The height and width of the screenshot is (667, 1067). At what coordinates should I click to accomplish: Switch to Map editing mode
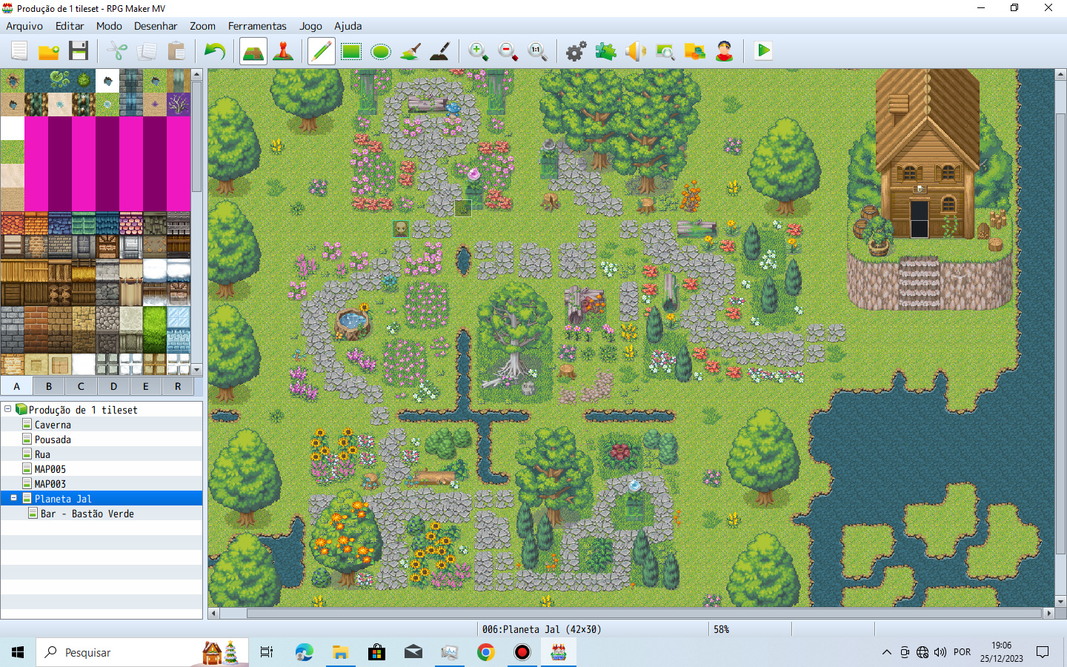253,51
